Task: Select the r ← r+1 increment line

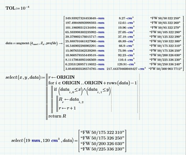Action: (67, 108)
